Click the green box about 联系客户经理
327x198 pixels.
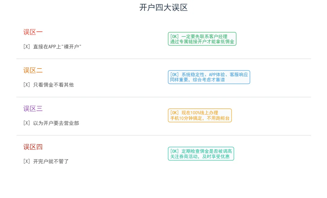(x=202, y=39)
